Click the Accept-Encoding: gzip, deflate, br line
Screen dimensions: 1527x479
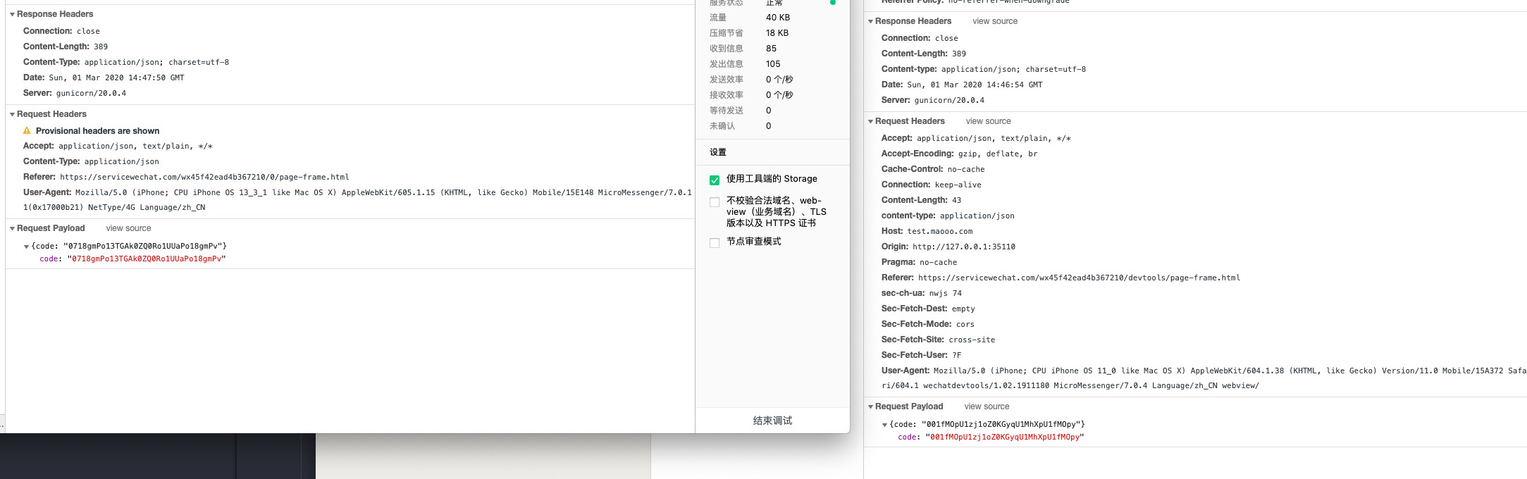click(959, 154)
